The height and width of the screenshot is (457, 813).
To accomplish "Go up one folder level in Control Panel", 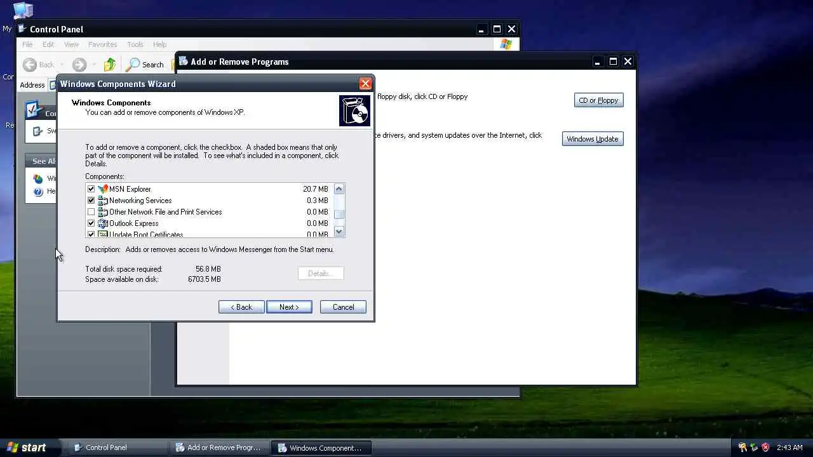I will point(110,65).
